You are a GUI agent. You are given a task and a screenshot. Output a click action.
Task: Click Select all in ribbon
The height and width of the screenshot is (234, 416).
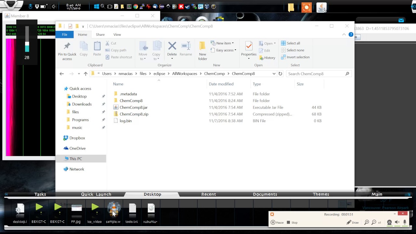click(x=290, y=43)
